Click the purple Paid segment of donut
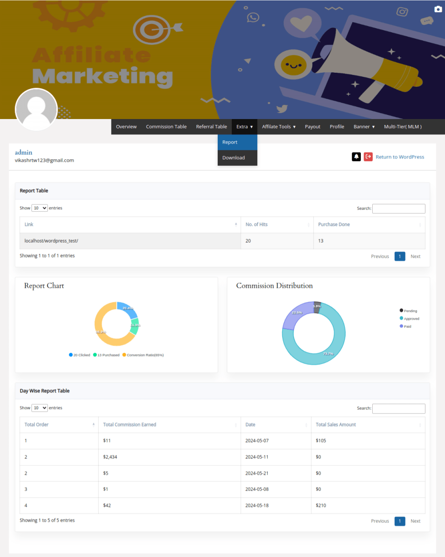The image size is (445, 557). pyautogui.click(x=295, y=315)
